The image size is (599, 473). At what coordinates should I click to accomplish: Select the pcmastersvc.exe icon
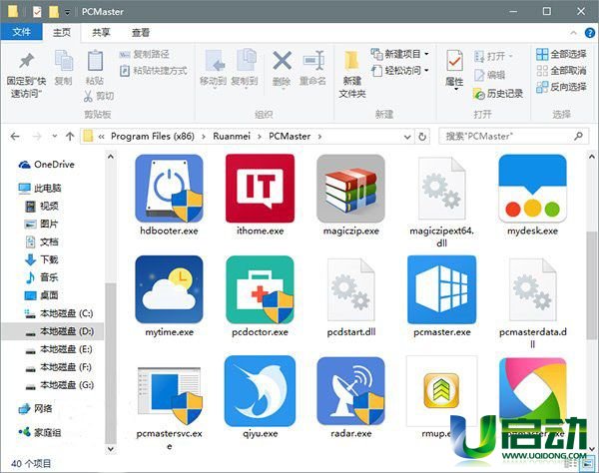pyautogui.click(x=169, y=394)
